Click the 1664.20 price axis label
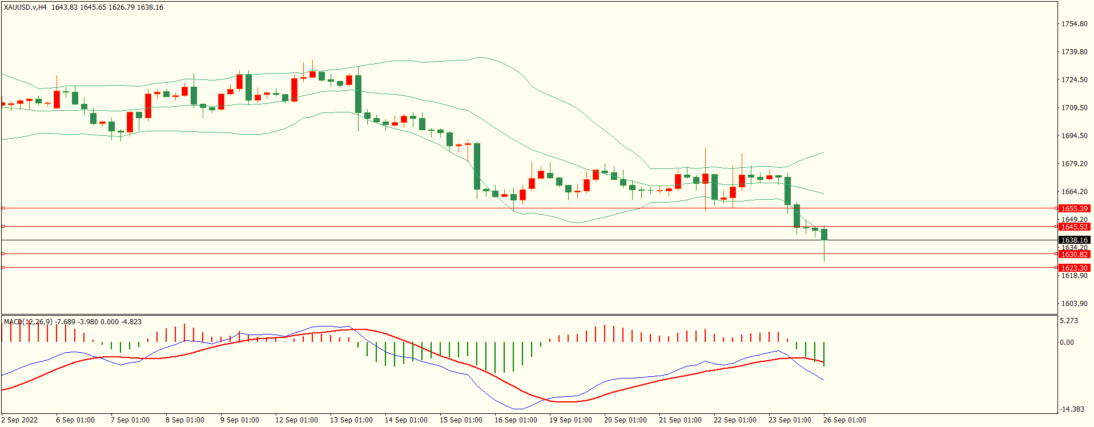This screenshot has width=1094, height=427. click(1074, 192)
